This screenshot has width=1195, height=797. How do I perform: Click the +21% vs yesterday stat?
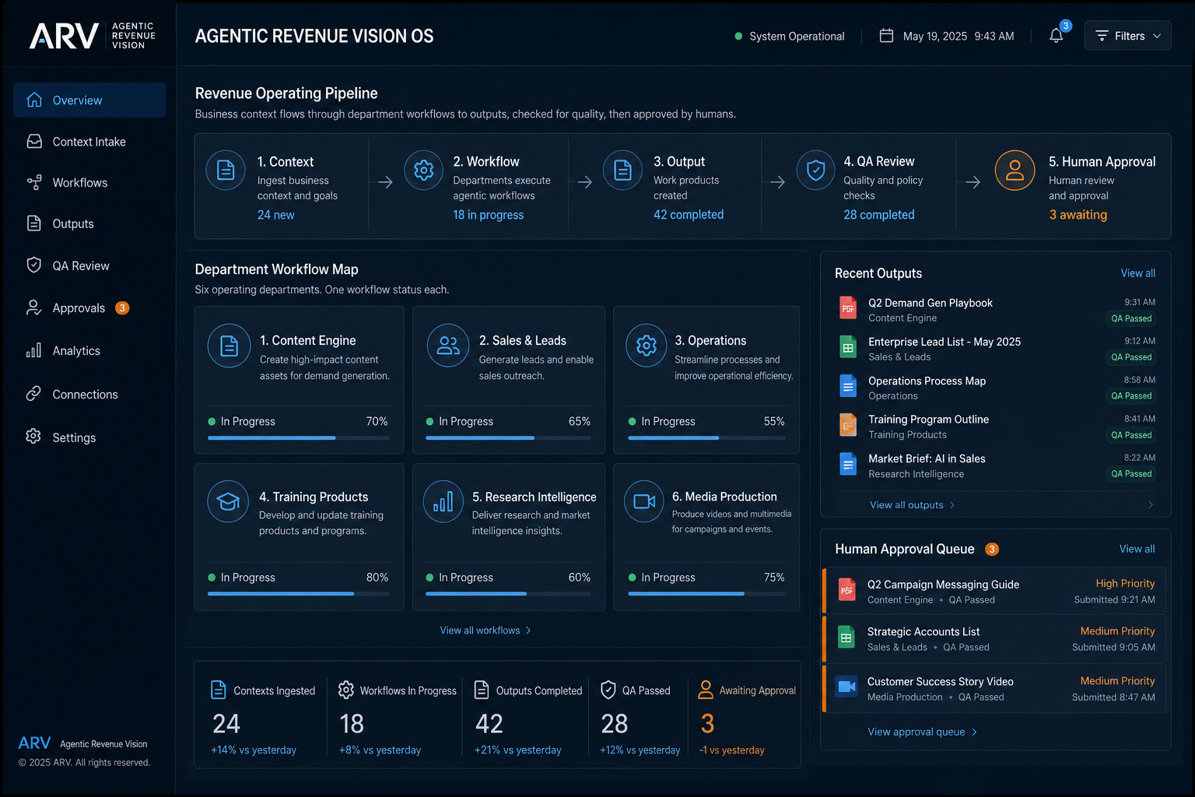tap(517, 750)
